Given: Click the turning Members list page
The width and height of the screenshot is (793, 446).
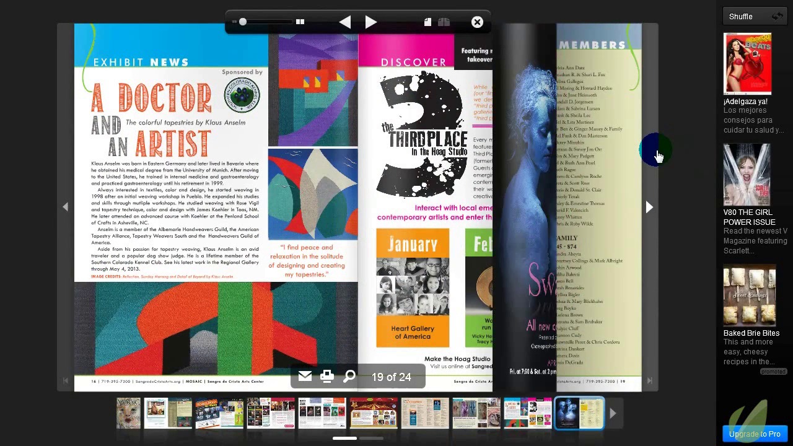Looking at the screenshot, I should point(598,208).
